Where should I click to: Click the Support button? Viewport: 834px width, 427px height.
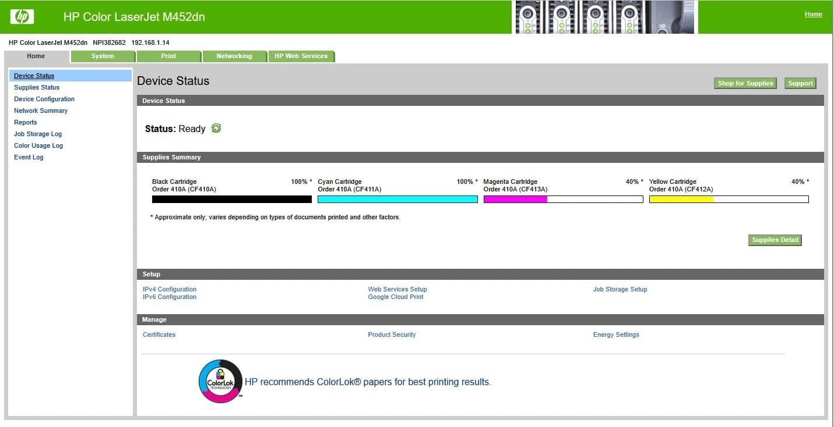[800, 83]
